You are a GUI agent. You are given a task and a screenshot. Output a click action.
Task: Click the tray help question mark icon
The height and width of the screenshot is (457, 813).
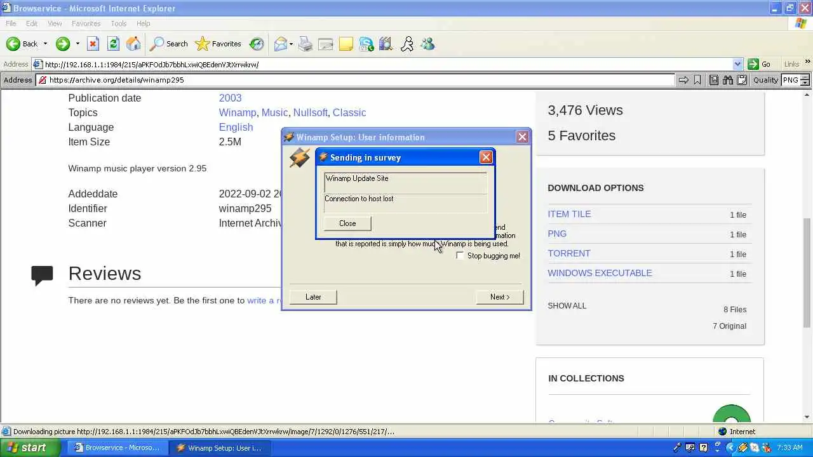703,447
